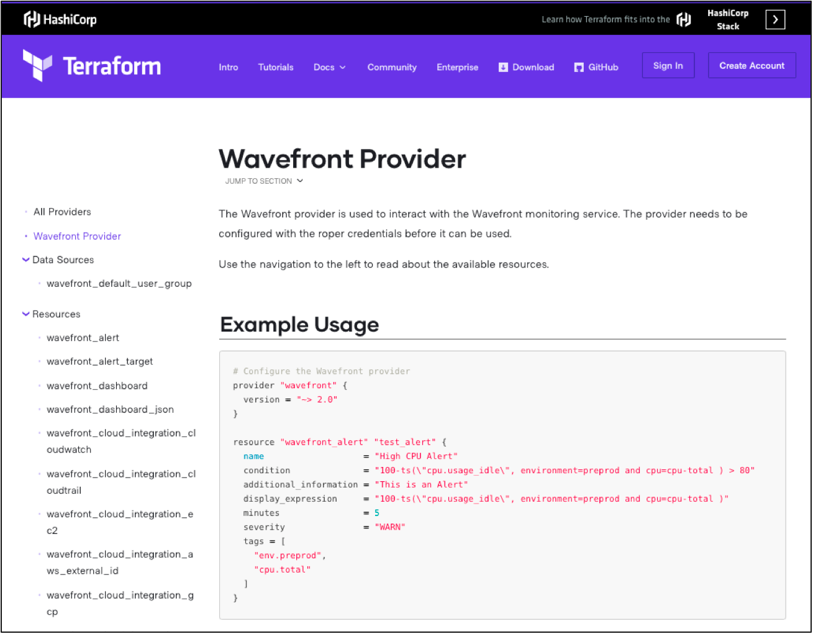
Task: Click the Download icon in the navigation
Action: [x=503, y=67]
